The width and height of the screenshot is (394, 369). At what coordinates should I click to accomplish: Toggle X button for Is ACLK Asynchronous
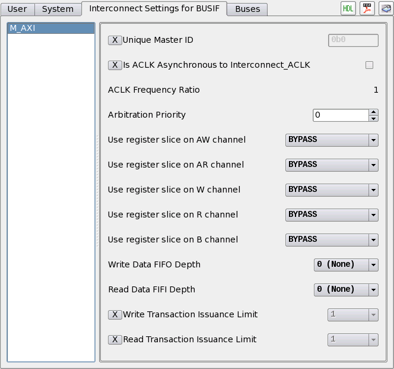(x=115, y=65)
